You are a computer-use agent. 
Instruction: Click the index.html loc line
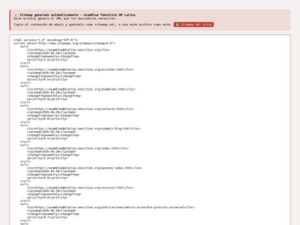[x=78, y=148]
